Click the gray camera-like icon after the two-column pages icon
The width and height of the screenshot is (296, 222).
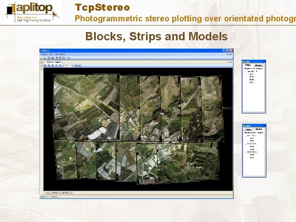tap(53, 58)
